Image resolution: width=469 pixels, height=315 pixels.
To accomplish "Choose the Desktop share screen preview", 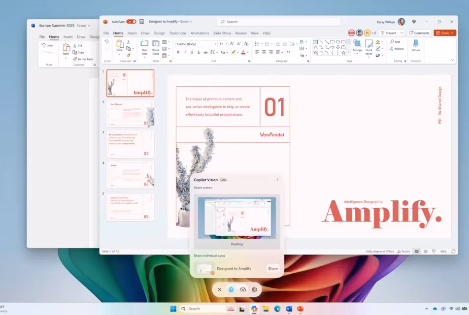I will pos(237,221).
